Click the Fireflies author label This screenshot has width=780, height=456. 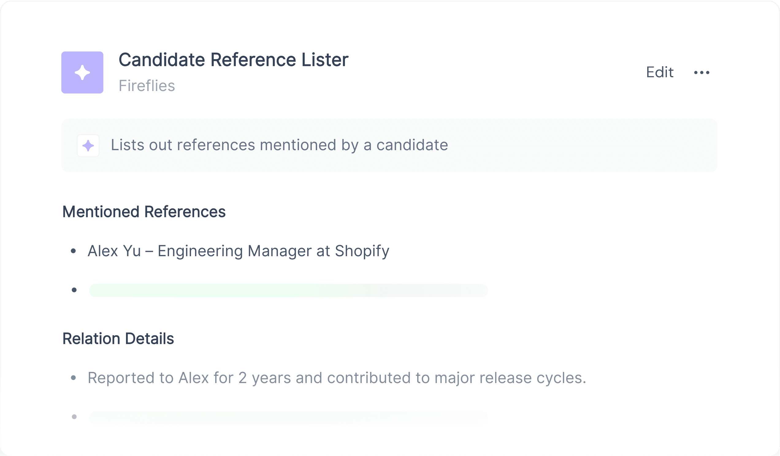pos(147,86)
